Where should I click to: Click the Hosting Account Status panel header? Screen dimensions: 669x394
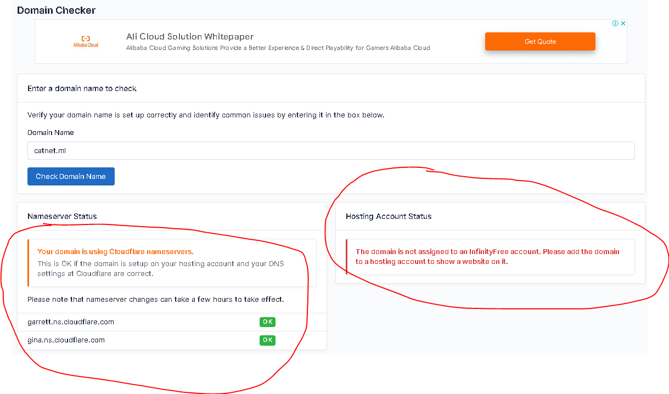coord(389,216)
